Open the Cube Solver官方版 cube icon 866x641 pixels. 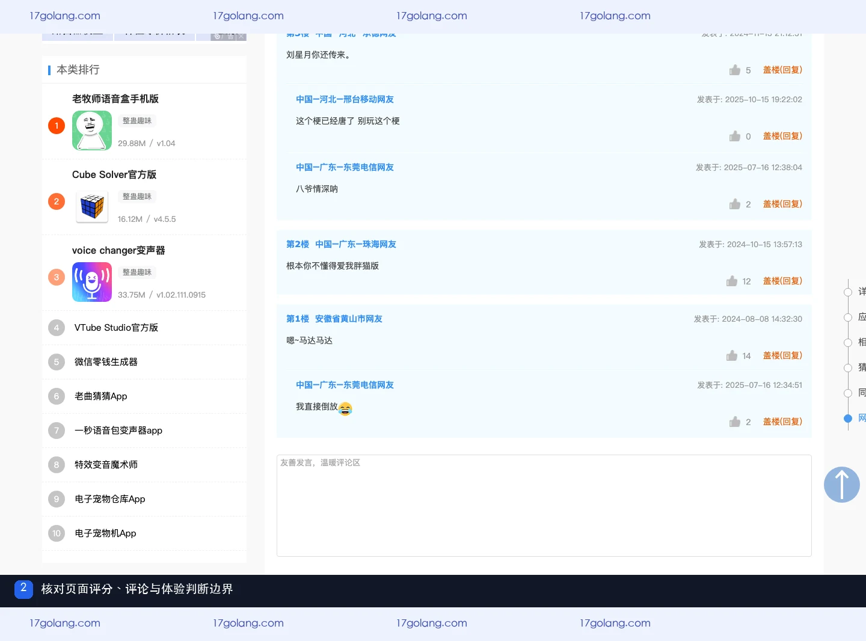(x=92, y=206)
